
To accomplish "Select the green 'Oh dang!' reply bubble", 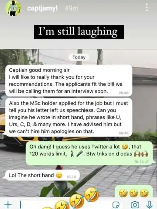I will [x=89, y=153].
